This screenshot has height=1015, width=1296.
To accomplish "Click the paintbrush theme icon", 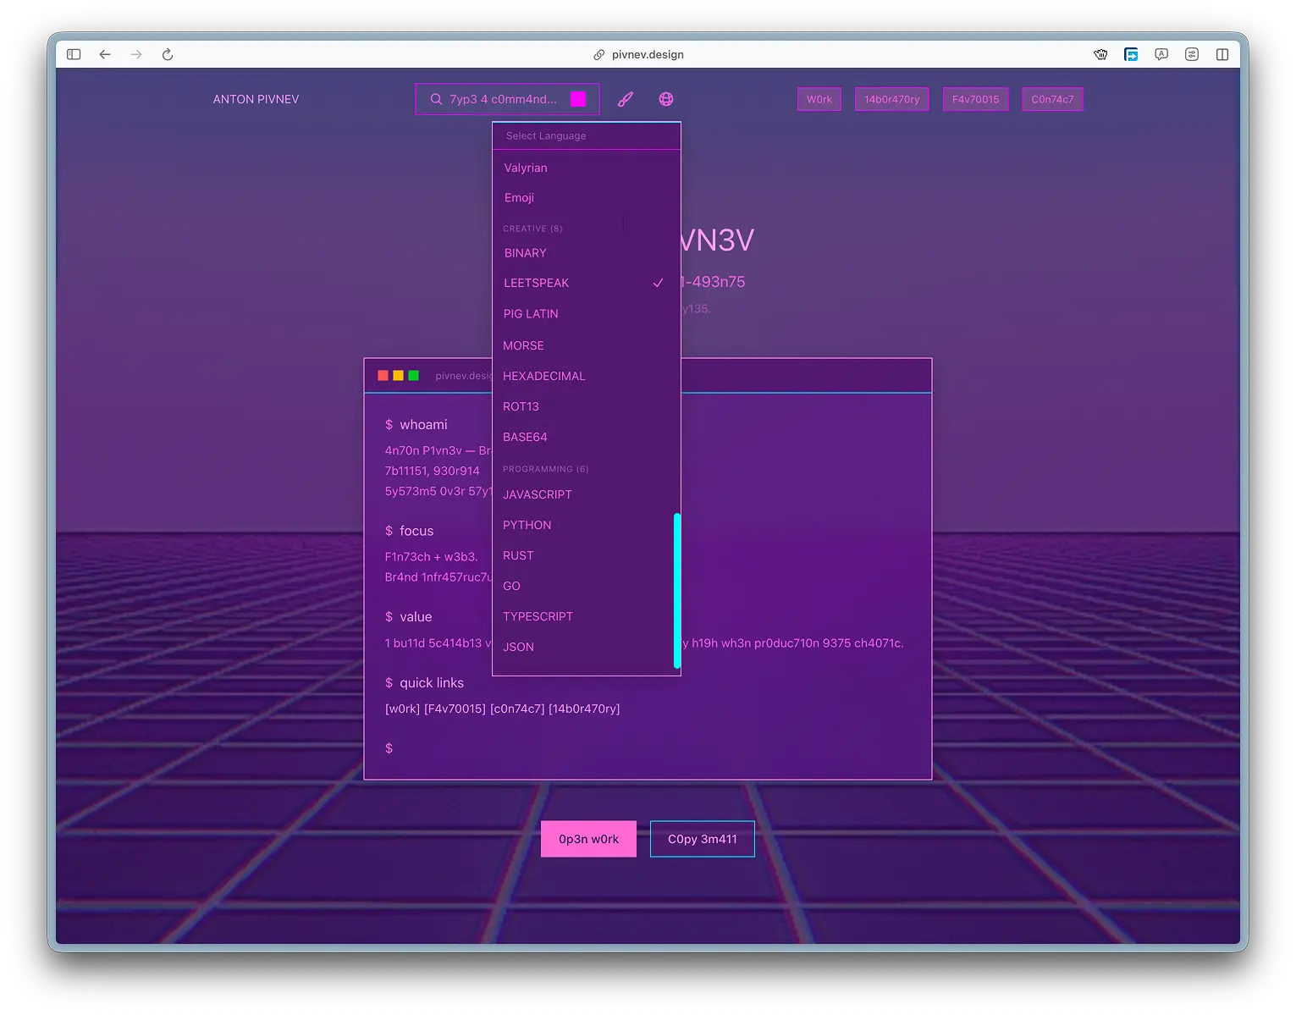I will click(x=626, y=99).
